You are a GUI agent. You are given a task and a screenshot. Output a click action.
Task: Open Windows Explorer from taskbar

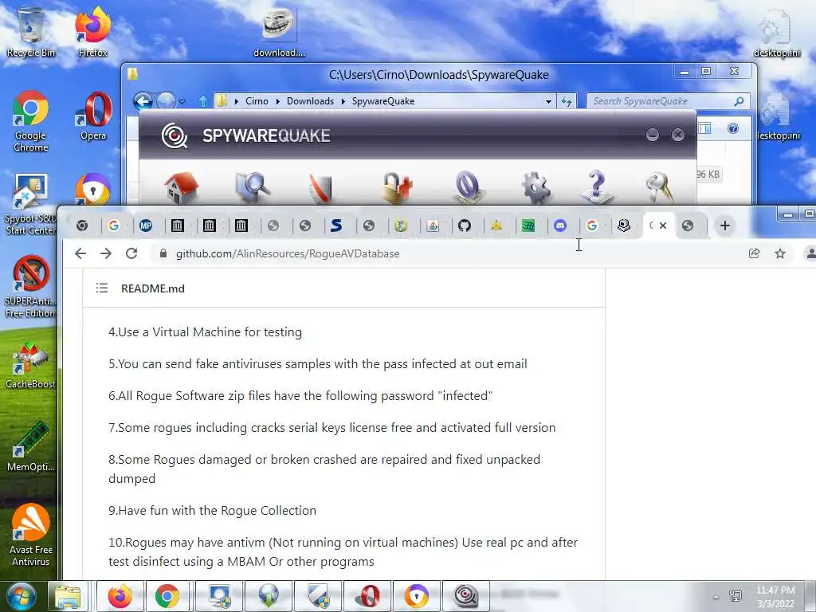click(68, 596)
